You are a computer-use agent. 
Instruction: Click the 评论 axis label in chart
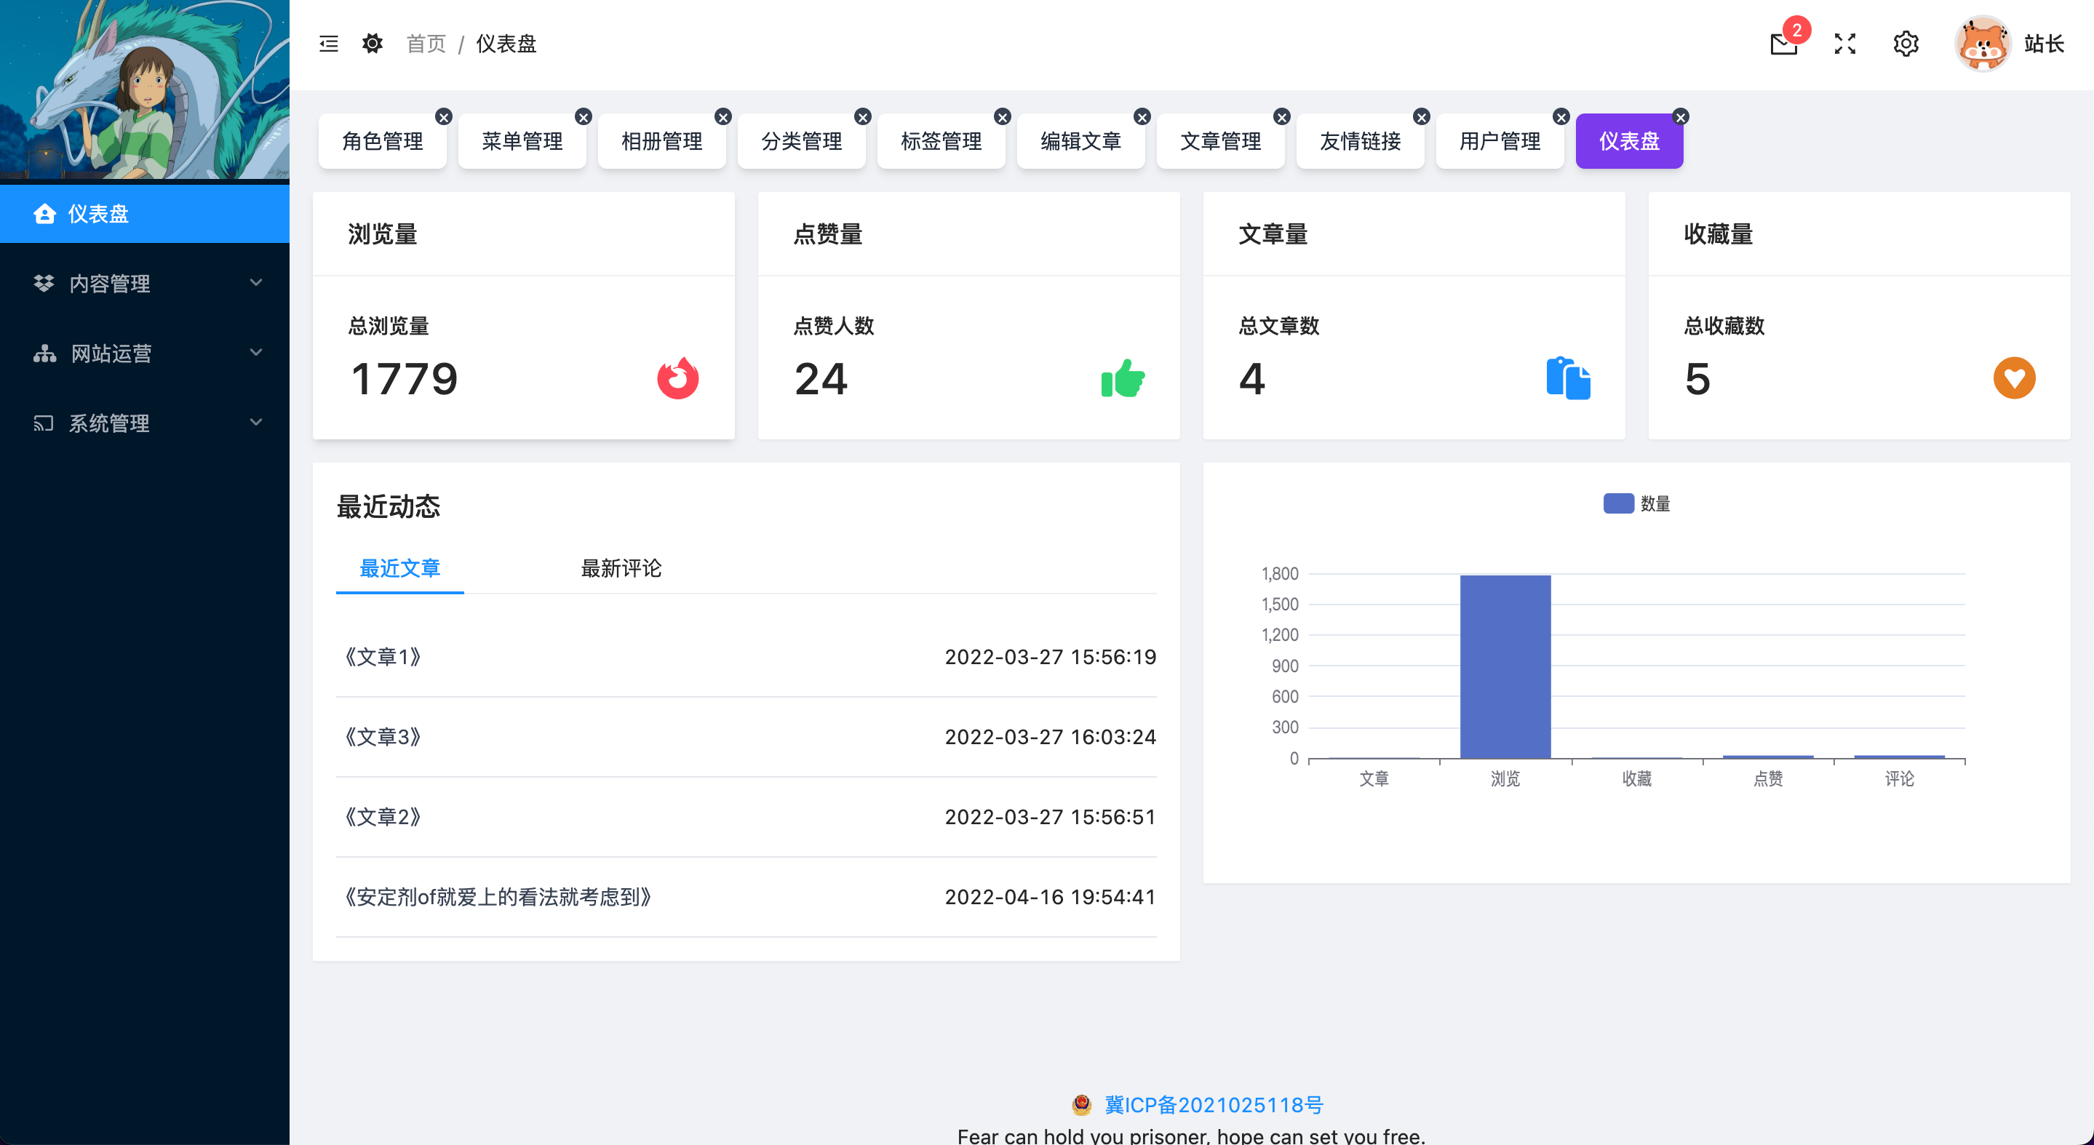1900,778
